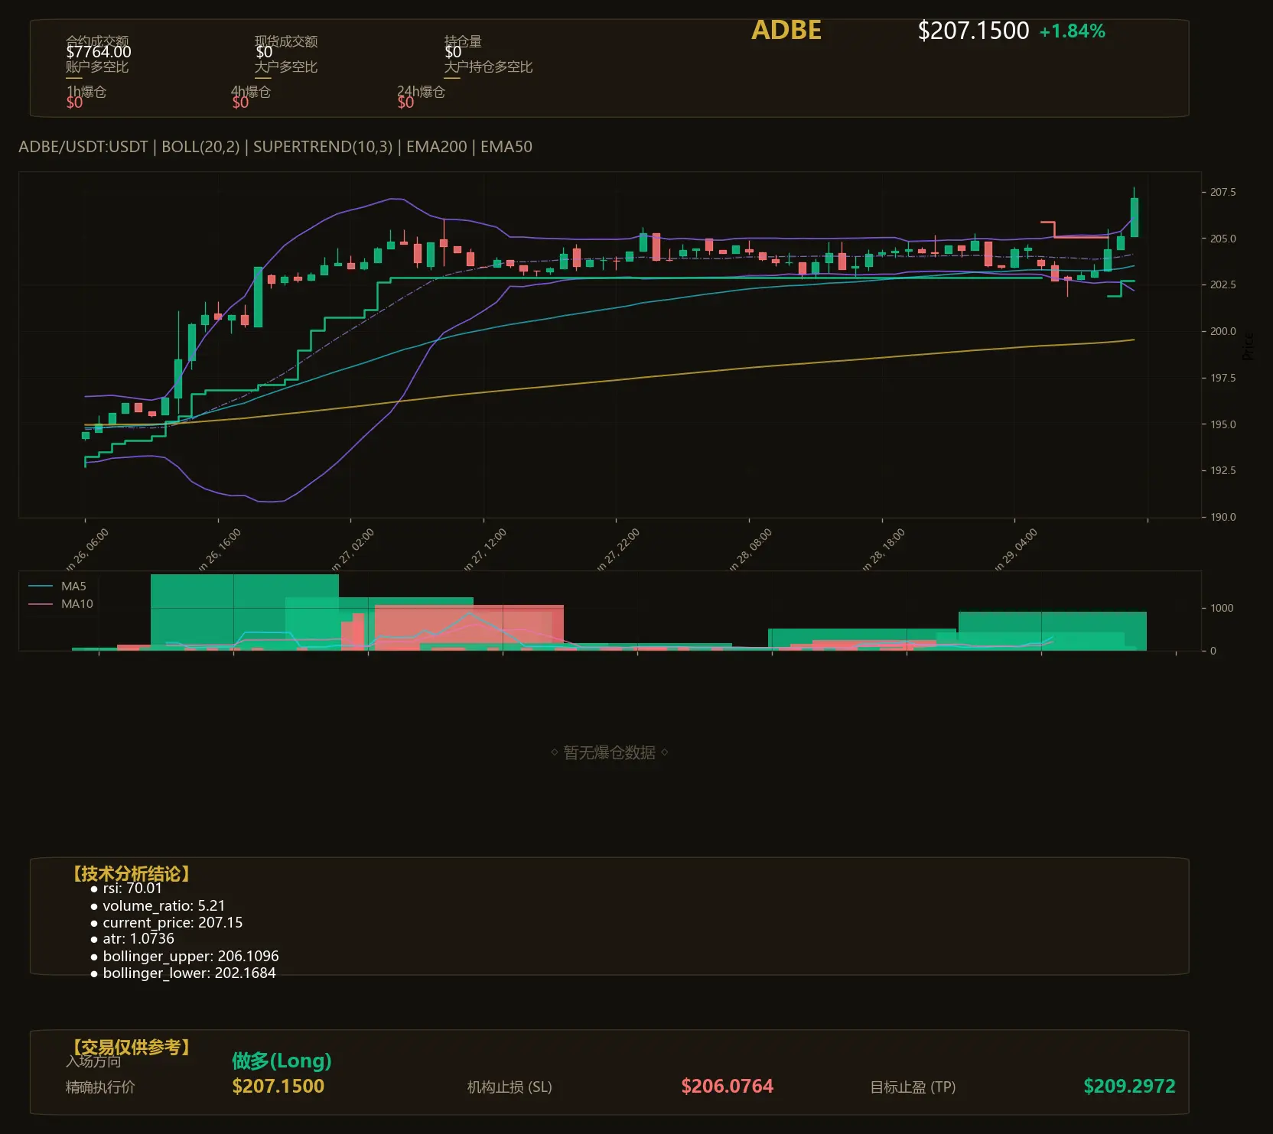Viewport: 1273px width, 1134px height.
Task: Click the 现货成交额 label
Action: pos(286,41)
